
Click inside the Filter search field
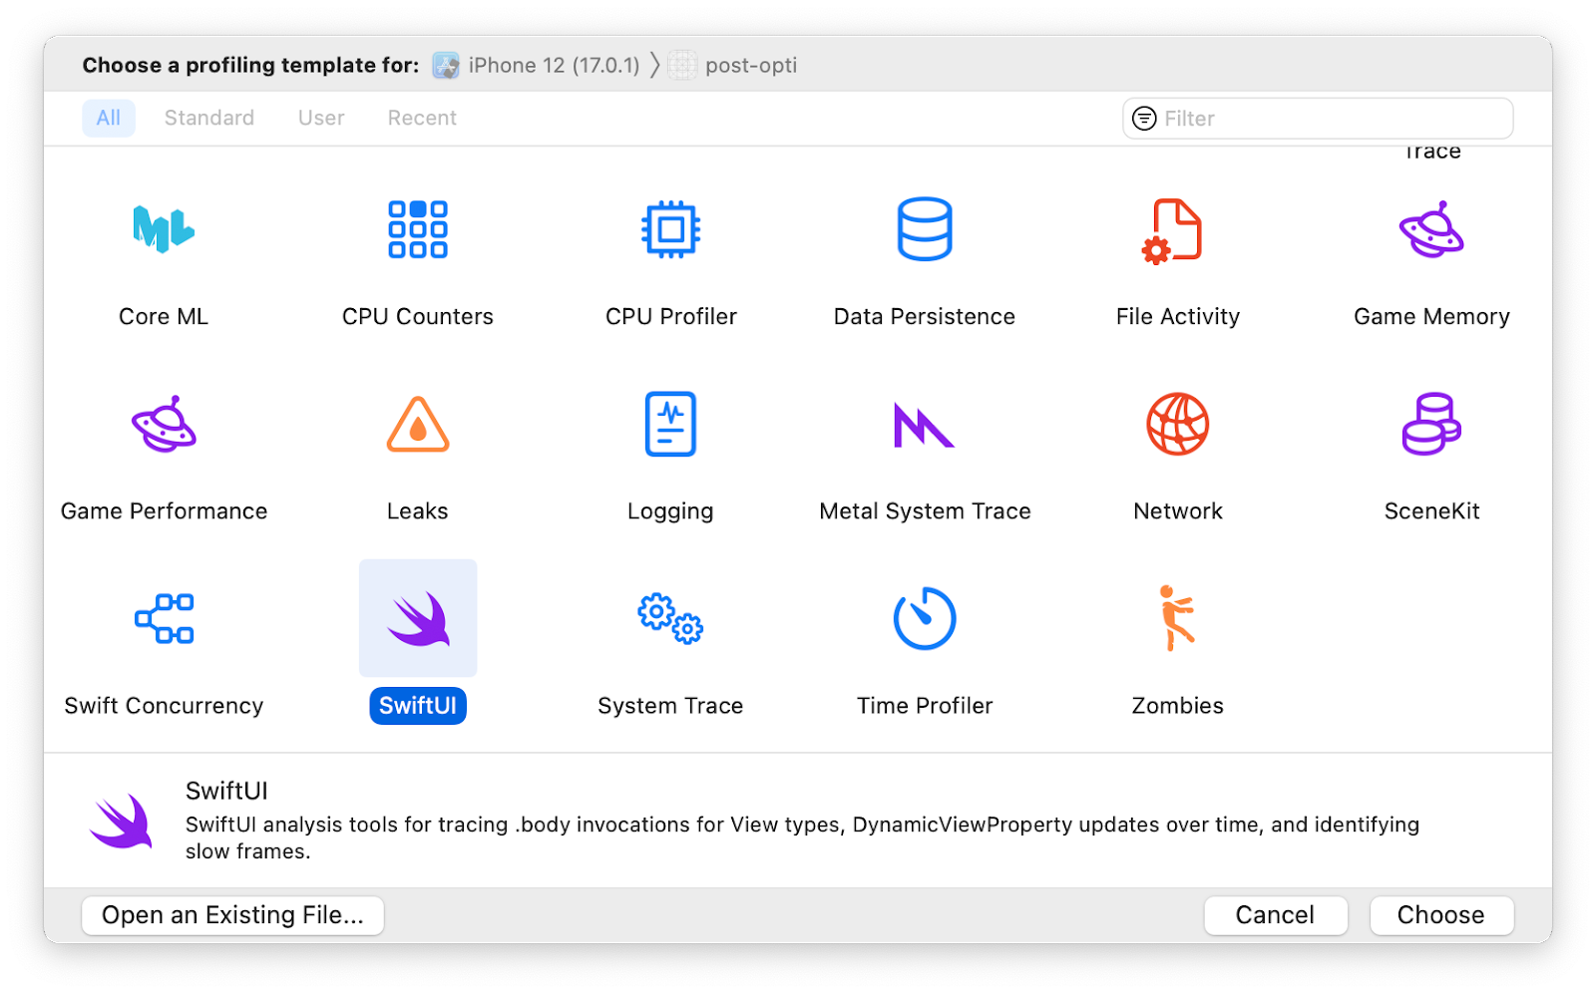point(1297,118)
